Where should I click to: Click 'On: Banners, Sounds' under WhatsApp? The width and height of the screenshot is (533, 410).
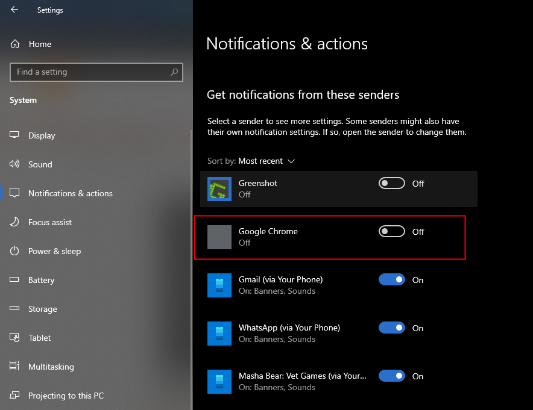(x=277, y=339)
